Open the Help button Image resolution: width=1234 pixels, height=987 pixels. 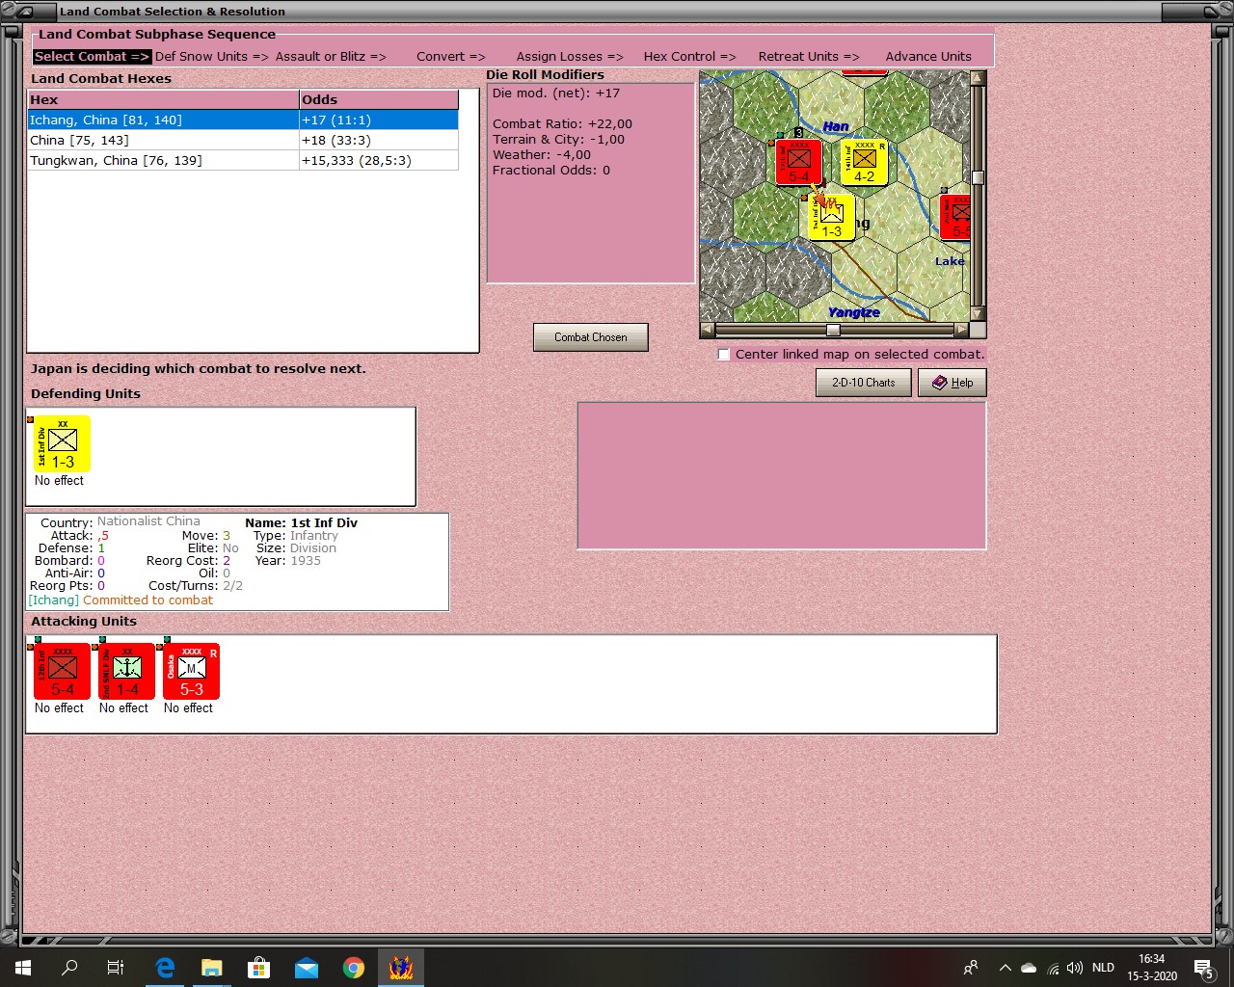(952, 383)
